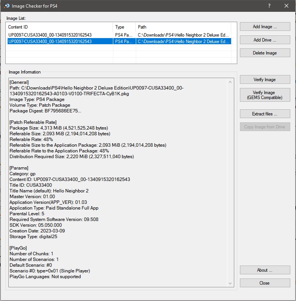Image resolution: width=296 pixels, height=301 pixels.
Task: Click the 'Storage Type: digital25' line
Action: tap(34, 237)
